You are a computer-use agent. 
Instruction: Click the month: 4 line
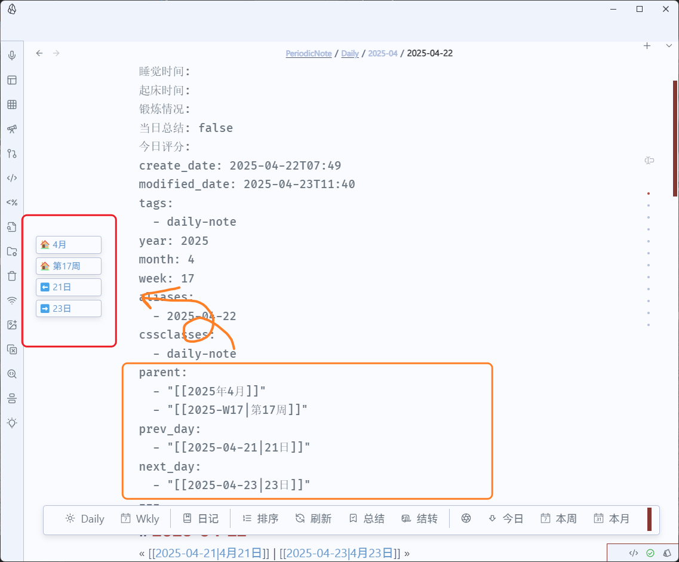tap(166, 259)
